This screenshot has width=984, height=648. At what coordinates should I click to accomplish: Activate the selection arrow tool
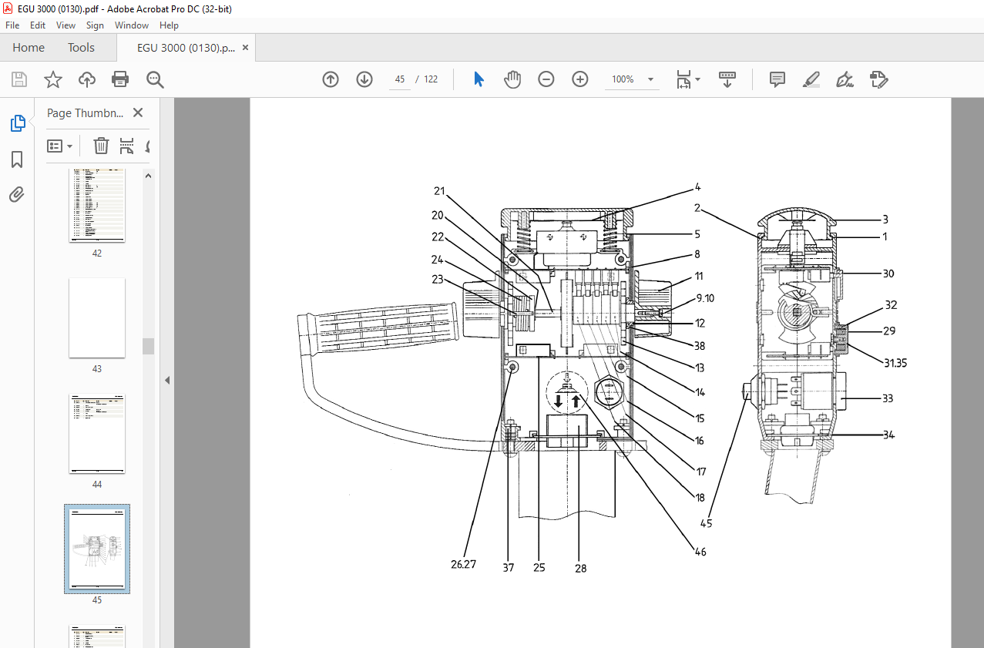tap(479, 79)
